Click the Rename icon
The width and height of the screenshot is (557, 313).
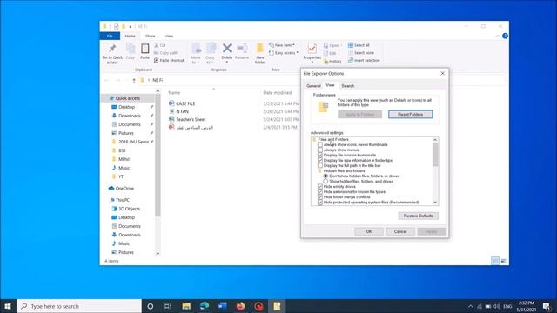(x=242, y=48)
